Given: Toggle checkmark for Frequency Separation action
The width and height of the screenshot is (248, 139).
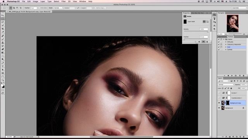Looking at the screenshot, I should tap(219, 44).
